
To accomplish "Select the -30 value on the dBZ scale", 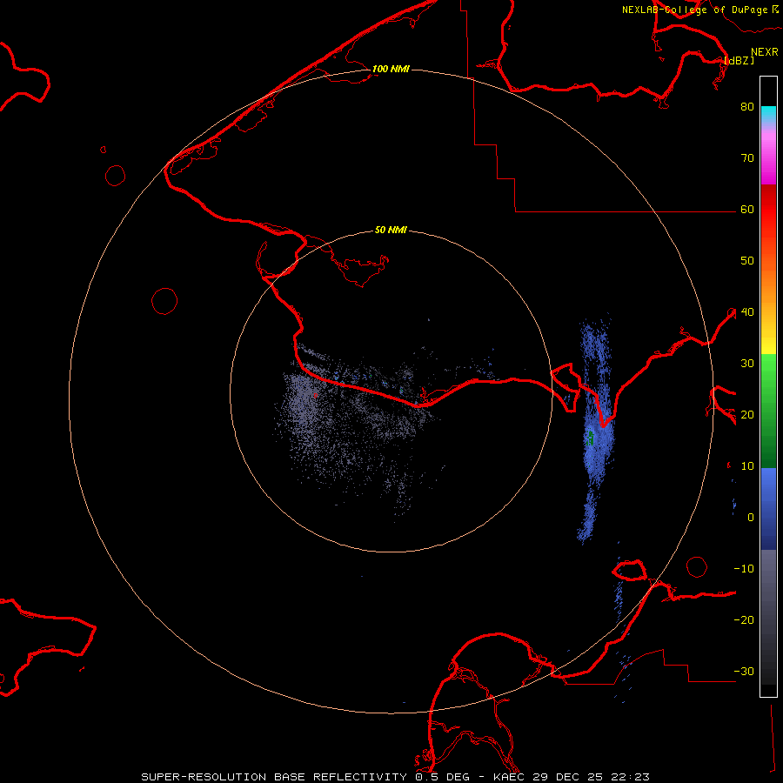I will [x=744, y=672].
